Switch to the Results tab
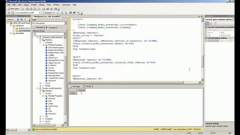Image resolution: width=240 pixels, height=135 pixels. pos(87,86)
